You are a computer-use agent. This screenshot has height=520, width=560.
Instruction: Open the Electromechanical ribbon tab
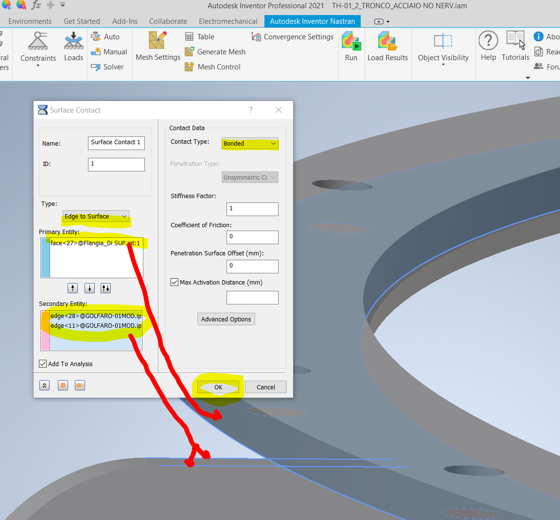click(228, 21)
